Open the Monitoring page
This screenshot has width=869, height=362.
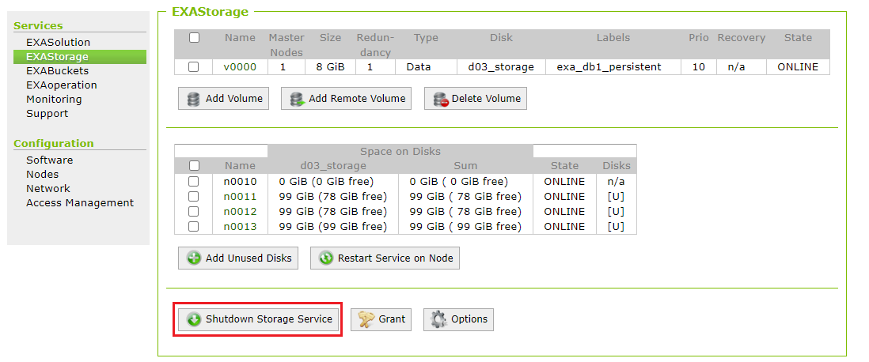click(54, 99)
